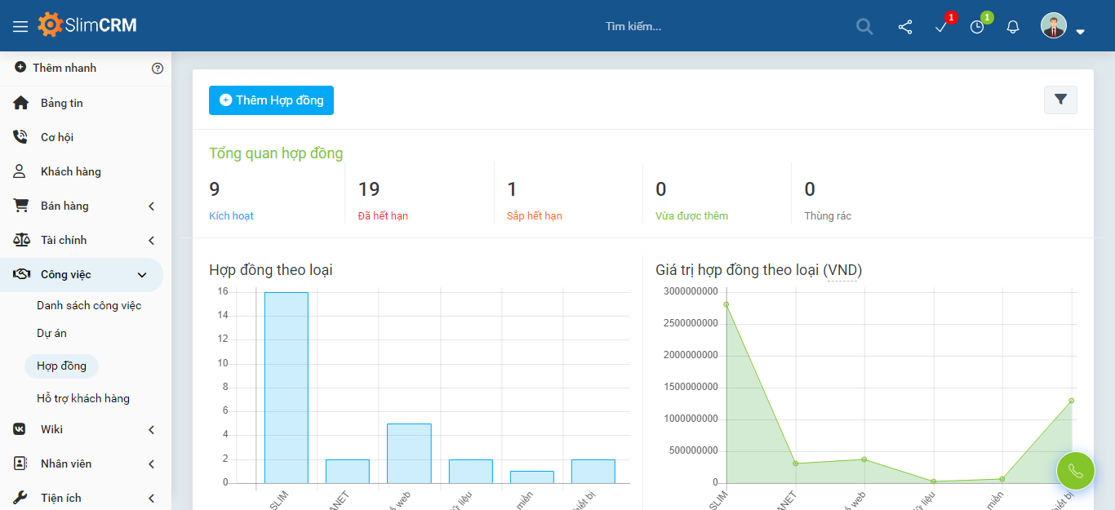Open the user avatar dropdown

click(1062, 27)
